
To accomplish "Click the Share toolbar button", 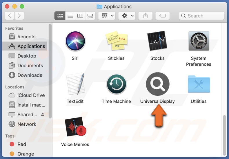I will [145, 16].
